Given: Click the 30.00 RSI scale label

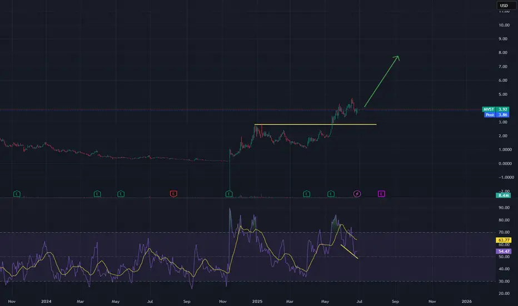Looking at the screenshot, I should tap(504, 281).
